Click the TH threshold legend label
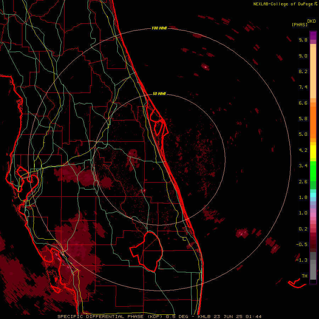Viewport: 319px width, 319px height. coord(304,276)
